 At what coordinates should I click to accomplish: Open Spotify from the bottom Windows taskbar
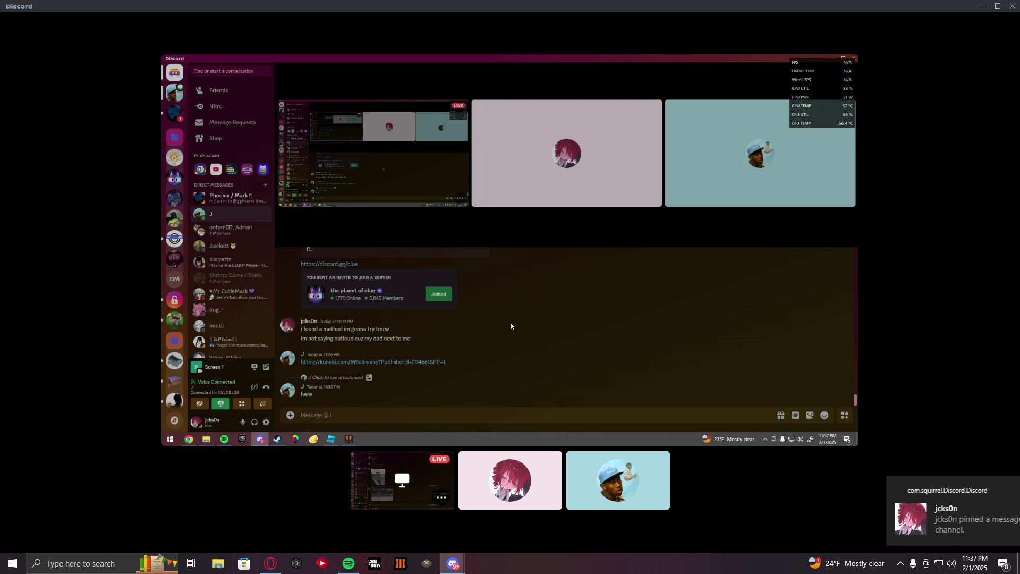tap(348, 563)
